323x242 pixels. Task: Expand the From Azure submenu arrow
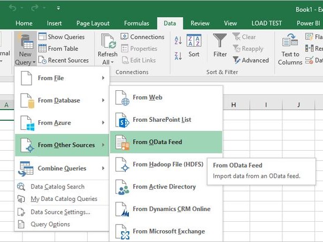pyautogui.click(x=103, y=123)
